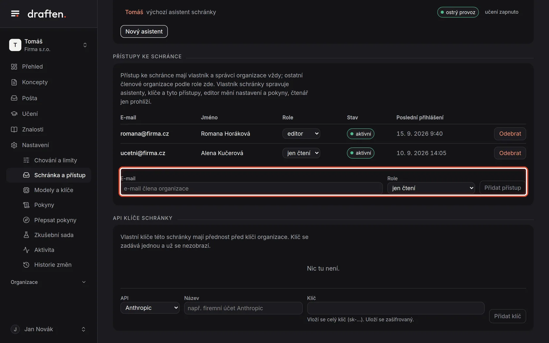
Task: Click the ostrý provoz status badge
Action: (x=458, y=12)
